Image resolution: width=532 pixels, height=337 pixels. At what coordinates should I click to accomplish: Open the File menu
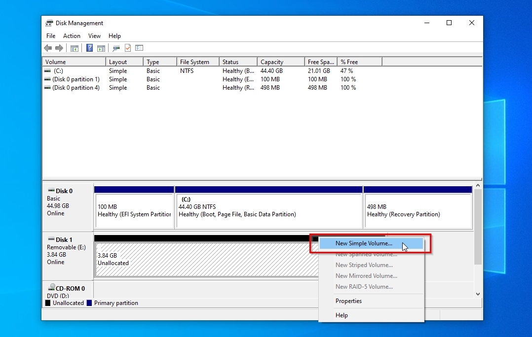point(51,36)
